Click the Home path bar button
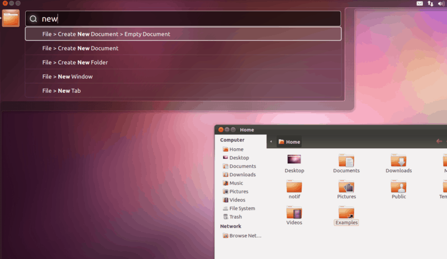Screen dimensions: 447x259 [290, 142]
